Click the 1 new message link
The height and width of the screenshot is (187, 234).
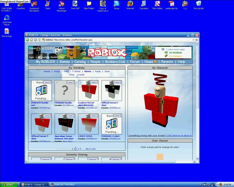(x=175, y=49)
